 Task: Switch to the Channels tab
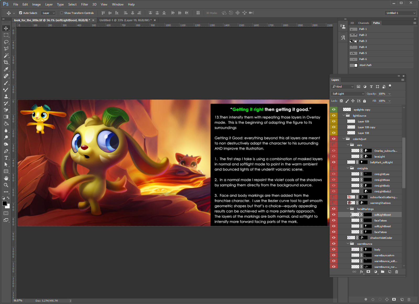point(363,23)
